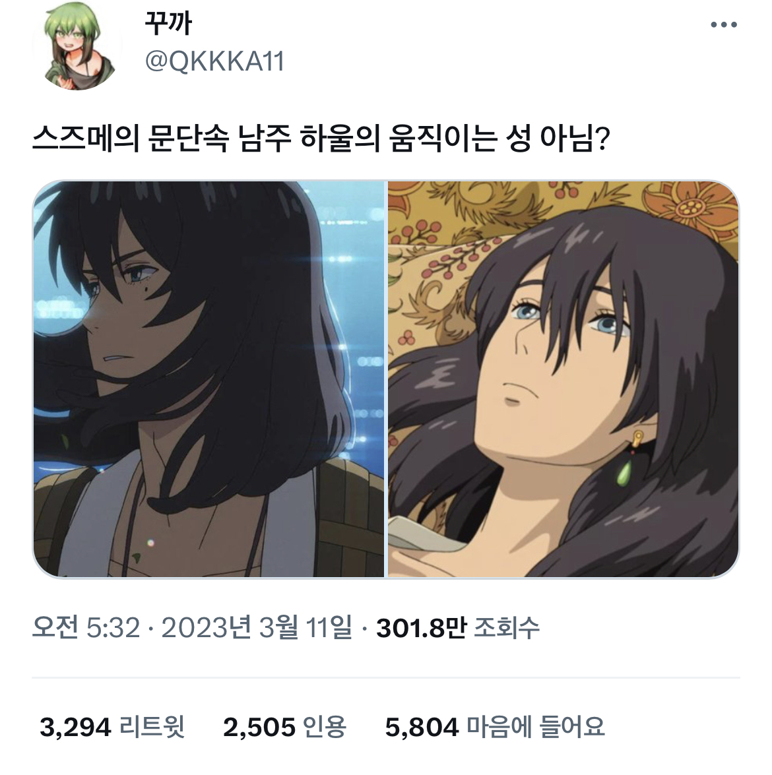This screenshot has width=772, height=775.
Task: Click the 조회수 label
Action: (507, 628)
